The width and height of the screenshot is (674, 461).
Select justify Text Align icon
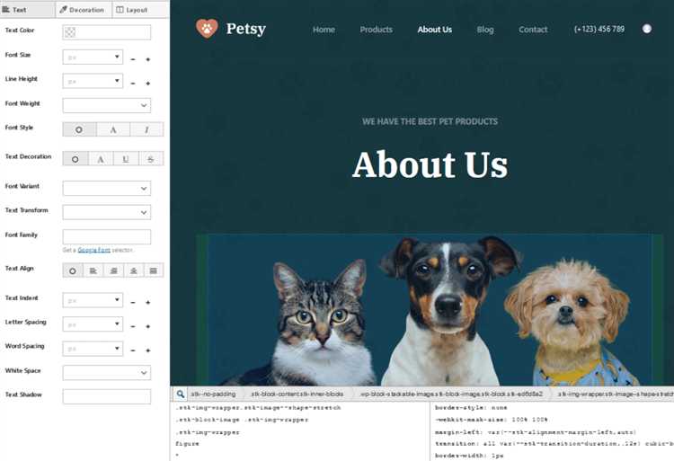click(x=154, y=270)
